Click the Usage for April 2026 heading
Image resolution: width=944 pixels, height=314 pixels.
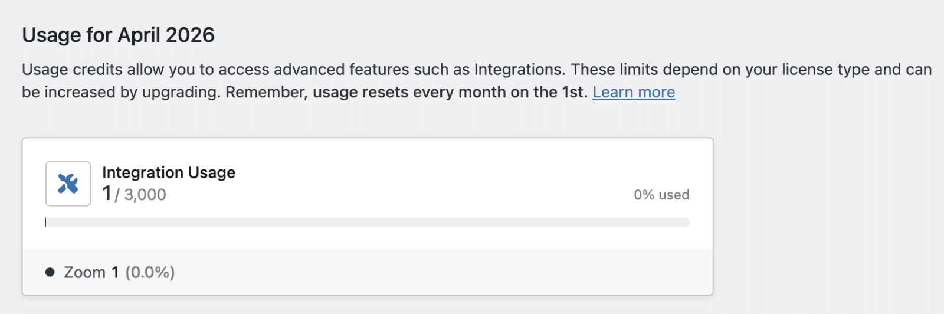pos(119,35)
